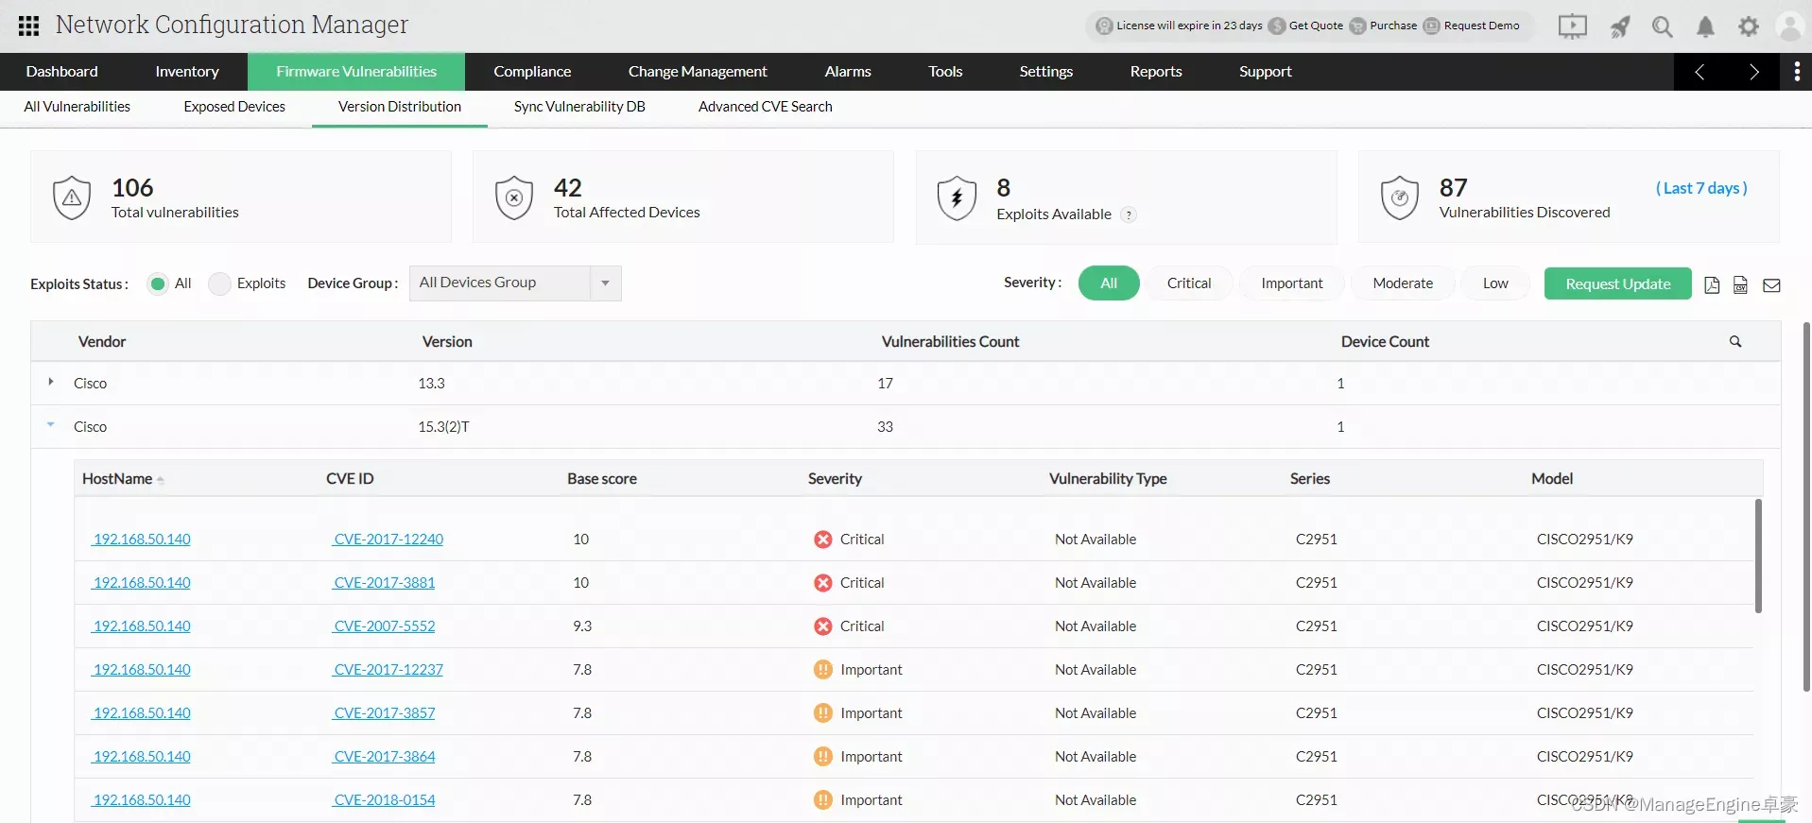Open the notifications bell icon
1812x823 pixels.
(x=1705, y=26)
